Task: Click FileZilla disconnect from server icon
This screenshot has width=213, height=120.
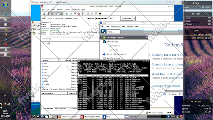Action: coord(79,13)
